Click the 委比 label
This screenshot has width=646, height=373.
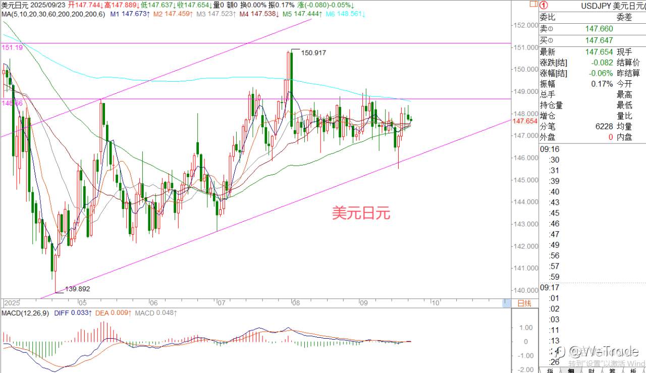pyautogui.click(x=548, y=18)
